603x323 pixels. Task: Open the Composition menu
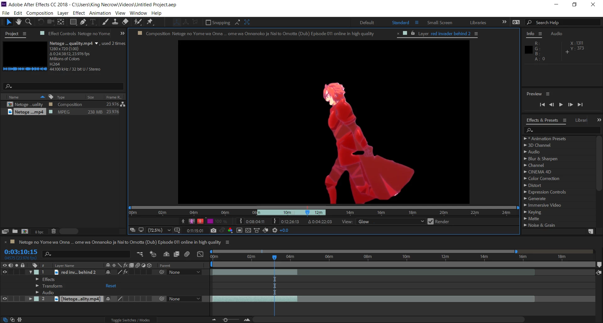[40, 13]
